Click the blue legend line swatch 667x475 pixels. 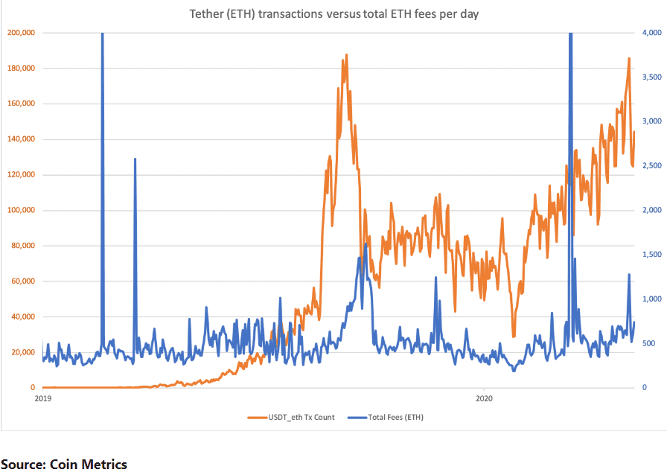(357, 418)
